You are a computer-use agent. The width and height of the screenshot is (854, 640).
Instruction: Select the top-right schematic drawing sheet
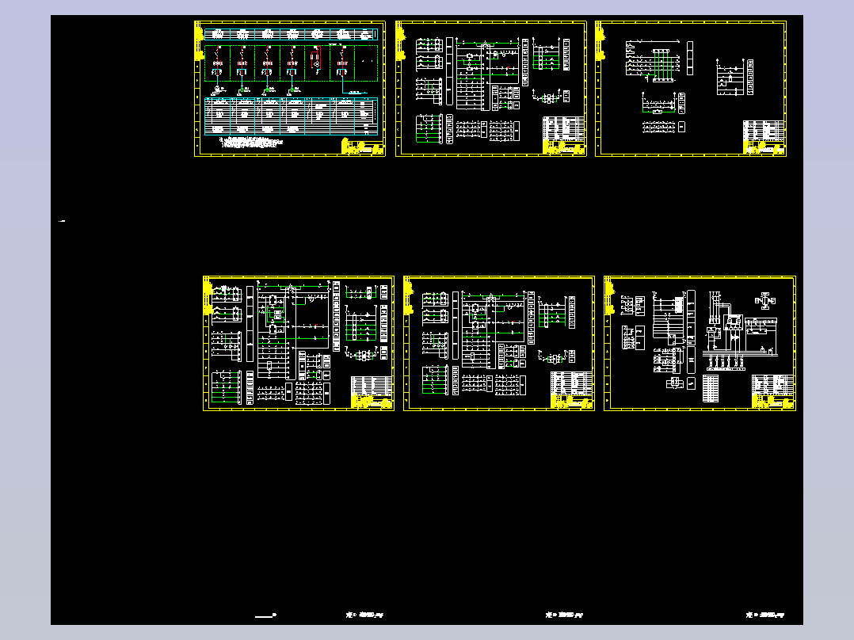[691, 89]
